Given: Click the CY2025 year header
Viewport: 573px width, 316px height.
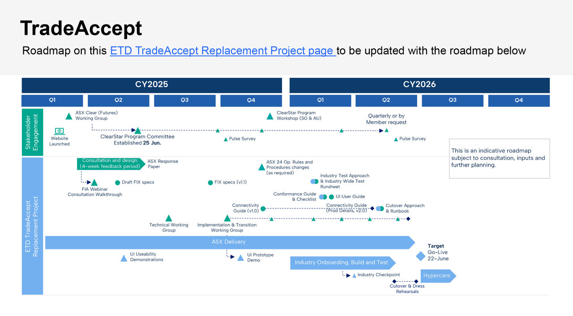Looking at the screenshot, I should point(152,84).
